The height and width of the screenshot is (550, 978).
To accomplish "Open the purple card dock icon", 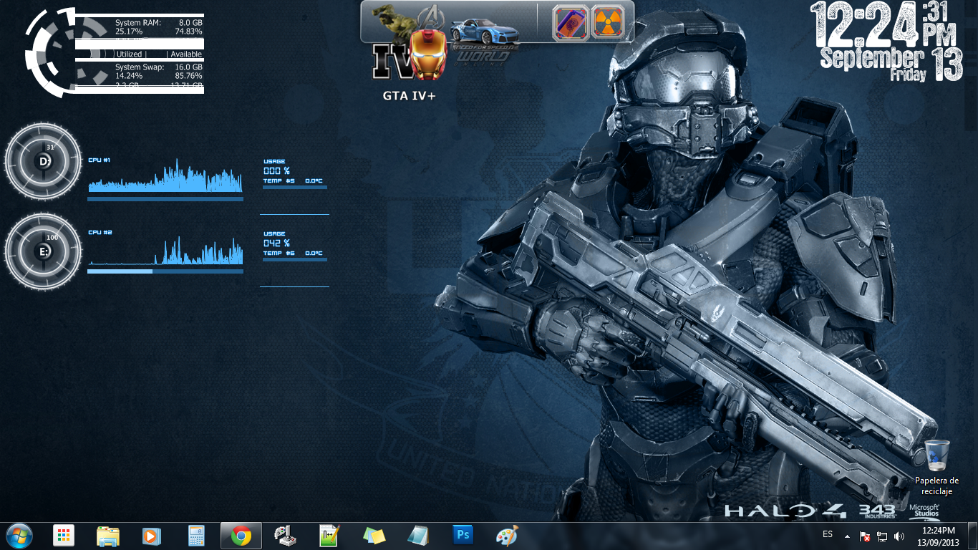I will coord(570,22).
